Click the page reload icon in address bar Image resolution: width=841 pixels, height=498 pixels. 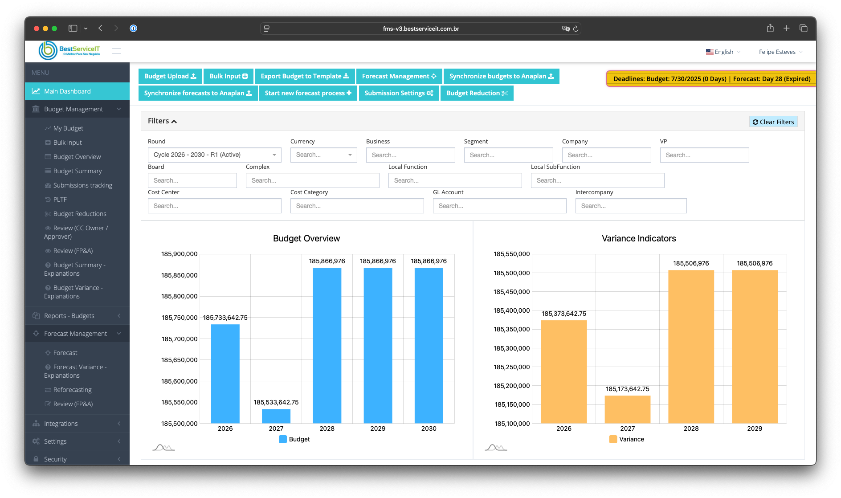(x=576, y=29)
